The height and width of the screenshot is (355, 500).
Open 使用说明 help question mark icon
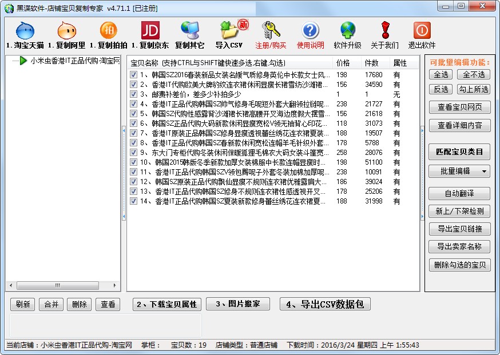tap(311, 31)
